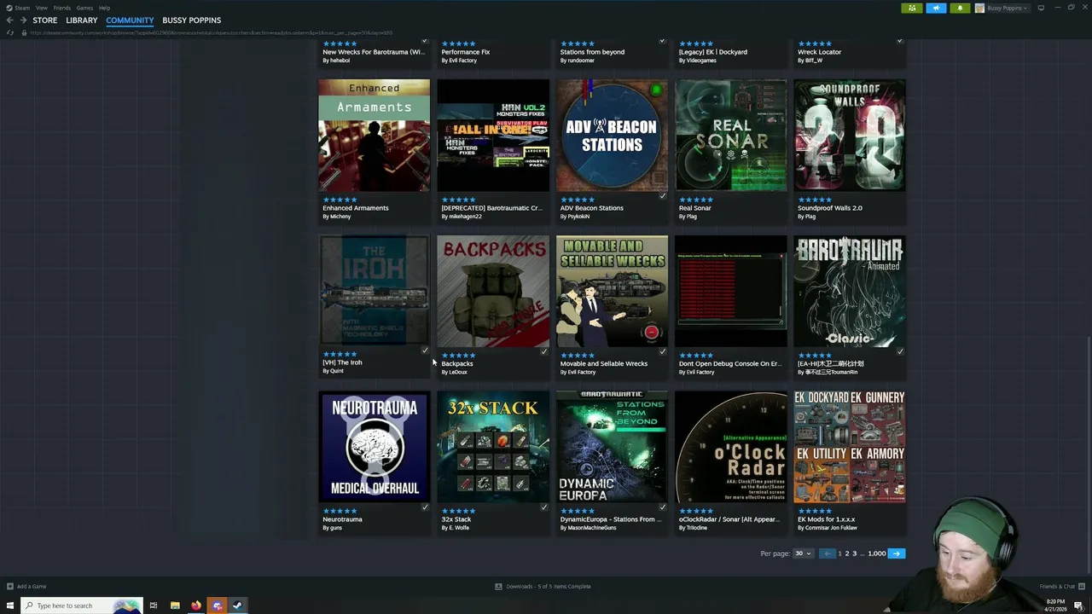
Task: Toggle the subscribed checkmark on Neurotrauma
Action: [425, 507]
